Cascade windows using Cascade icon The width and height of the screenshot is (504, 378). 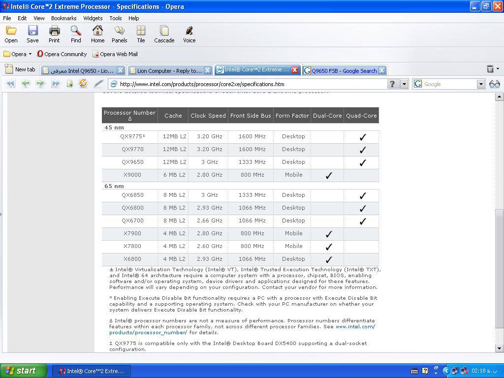tap(164, 34)
